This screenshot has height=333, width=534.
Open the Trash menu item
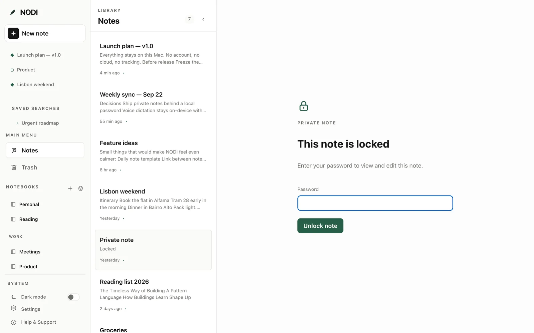tap(45, 167)
